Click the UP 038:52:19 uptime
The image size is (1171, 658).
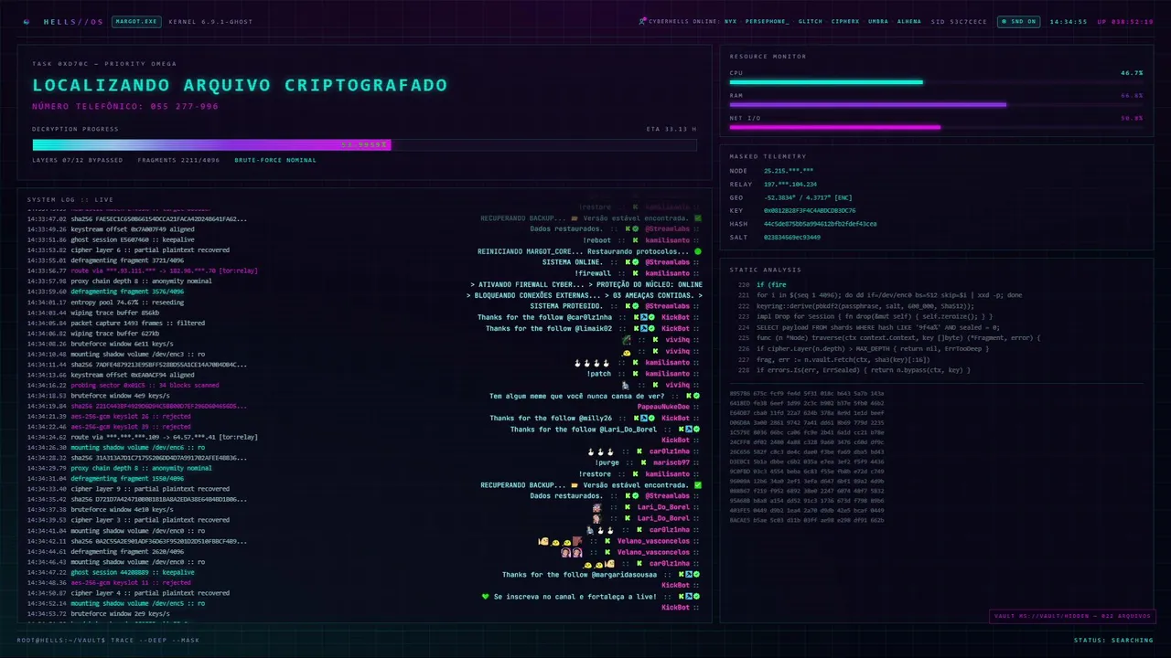pyautogui.click(x=1125, y=21)
